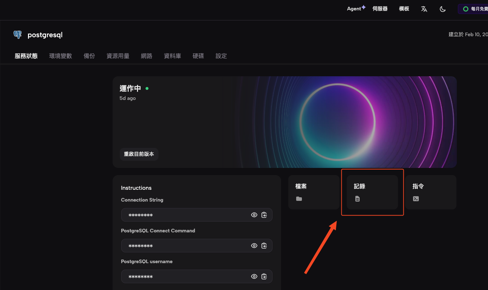488x290 pixels.
Task: Open the 檔案 card
Action: pyautogui.click(x=314, y=192)
